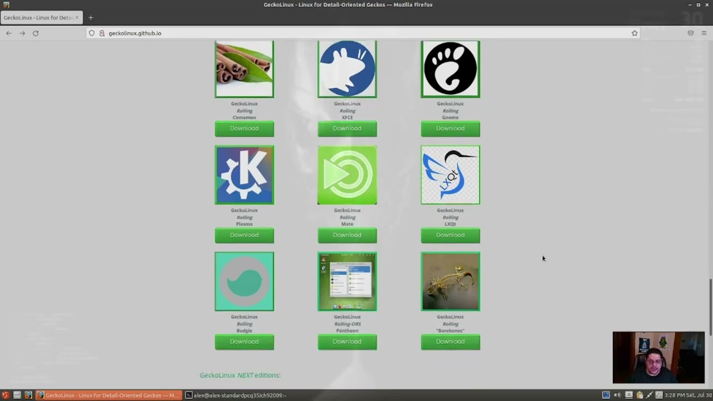Click the Barebones gecko photo
The width and height of the screenshot is (713, 401).
click(x=450, y=281)
